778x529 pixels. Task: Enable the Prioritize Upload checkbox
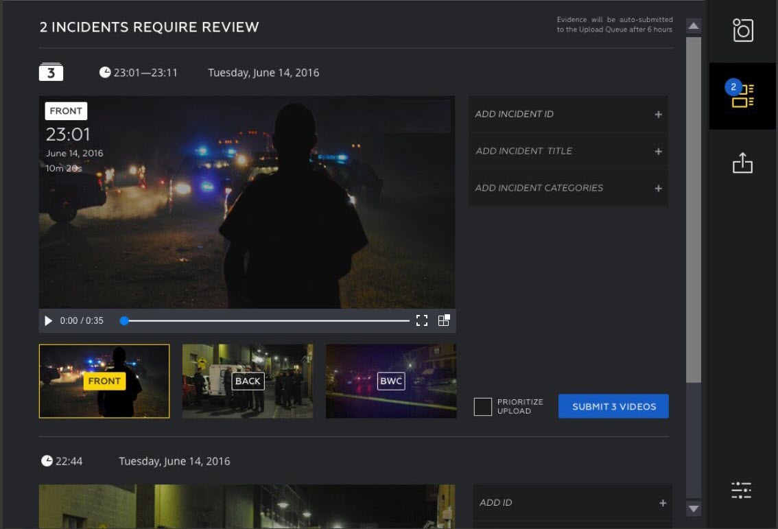(x=483, y=406)
